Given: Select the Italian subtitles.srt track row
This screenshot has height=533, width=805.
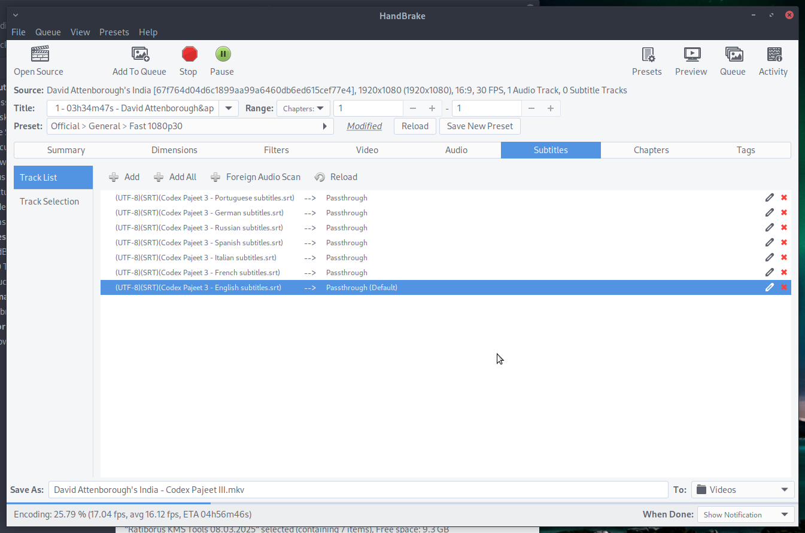Looking at the screenshot, I should pyautogui.click(x=446, y=257).
